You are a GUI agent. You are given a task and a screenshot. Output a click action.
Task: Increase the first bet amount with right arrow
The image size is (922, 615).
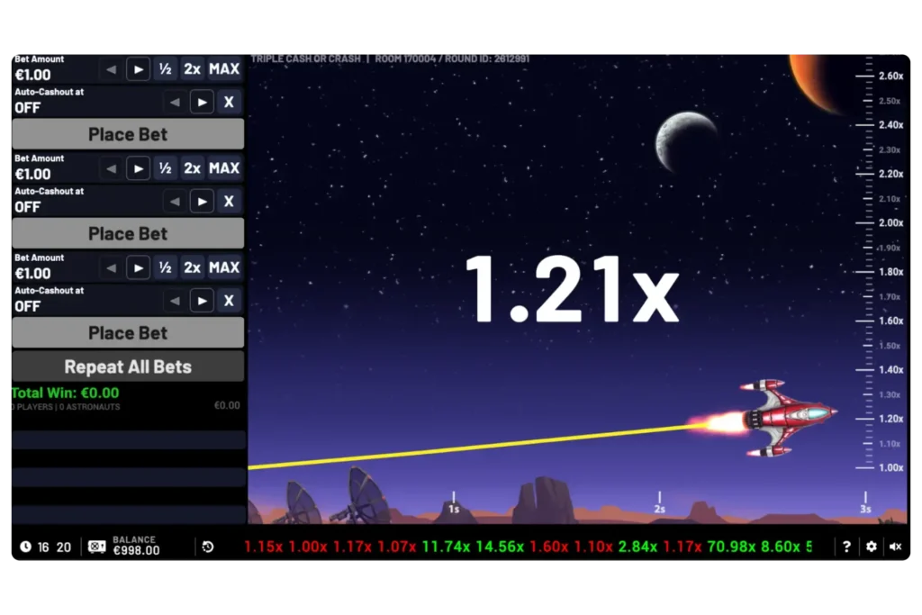pos(138,68)
